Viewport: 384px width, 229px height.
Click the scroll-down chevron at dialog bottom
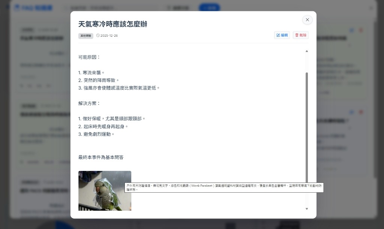click(x=307, y=208)
